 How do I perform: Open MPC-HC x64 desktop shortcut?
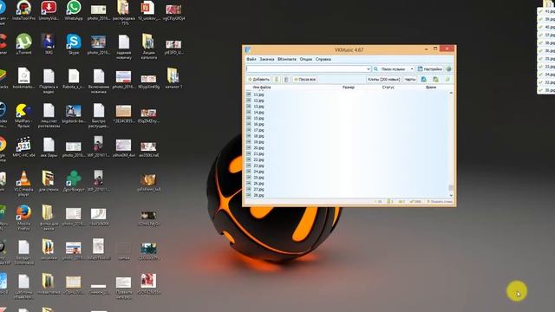click(x=23, y=147)
